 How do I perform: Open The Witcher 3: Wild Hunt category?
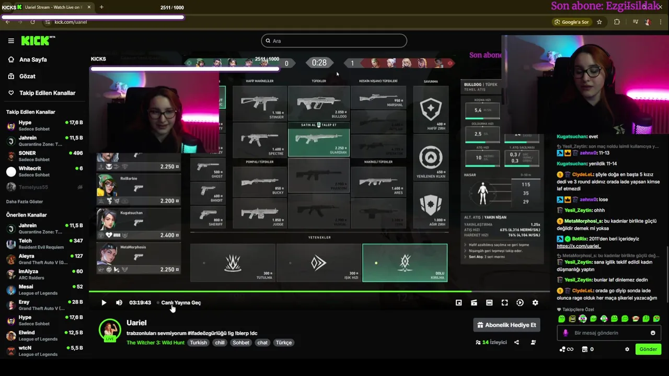155,343
